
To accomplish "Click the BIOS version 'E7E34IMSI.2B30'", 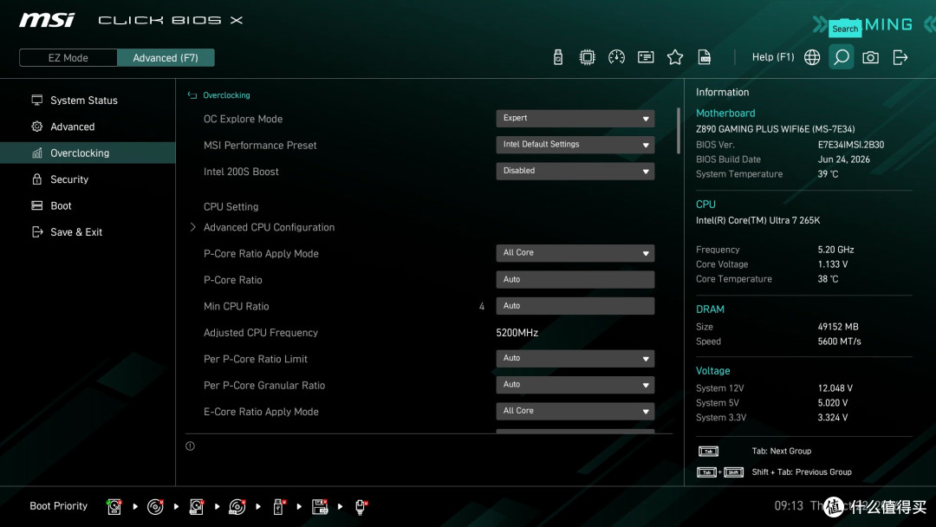I will click(x=851, y=145).
